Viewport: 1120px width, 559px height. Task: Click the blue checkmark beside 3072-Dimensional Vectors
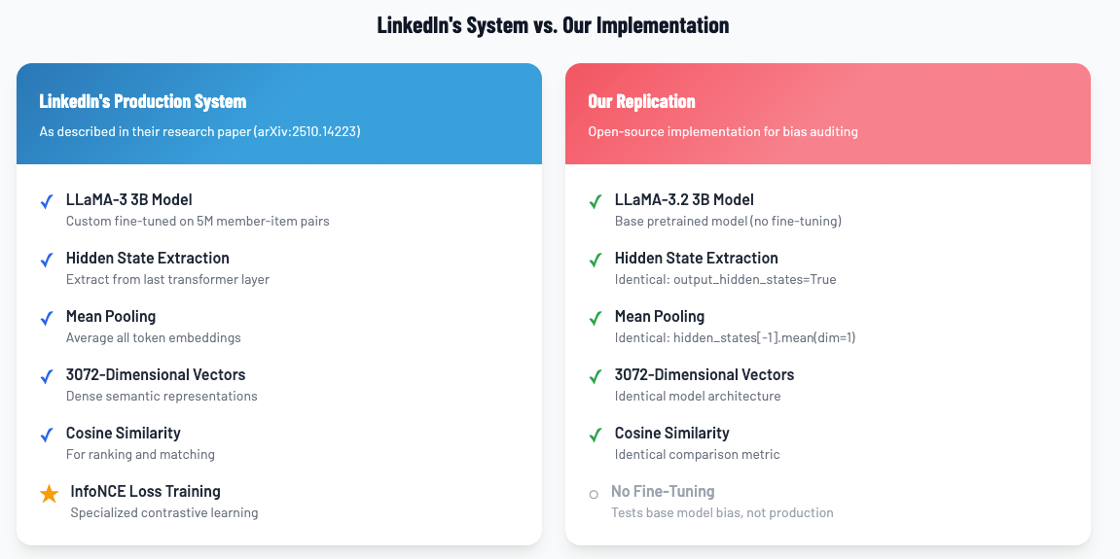(x=46, y=376)
